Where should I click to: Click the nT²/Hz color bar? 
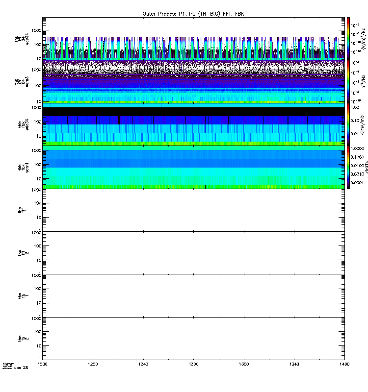click(348, 81)
